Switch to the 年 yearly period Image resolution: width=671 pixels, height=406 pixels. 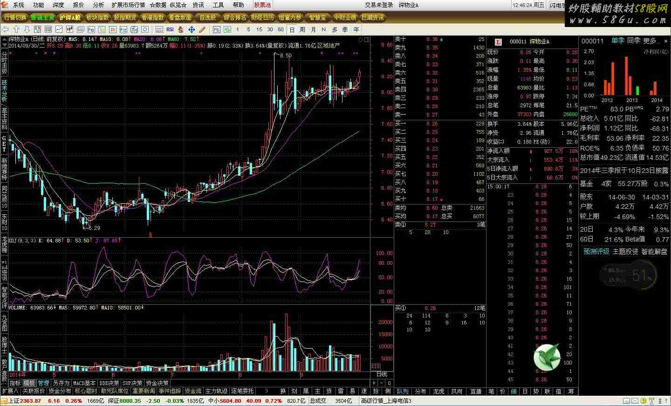[x=356, y=29]
